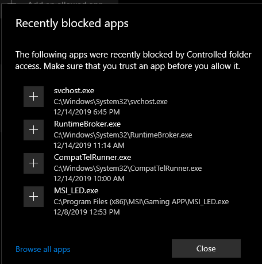Screen dimensions: 262x264
Task: Click the System32\RuntimeBroker.exe file path
Action: coord(123,135)
